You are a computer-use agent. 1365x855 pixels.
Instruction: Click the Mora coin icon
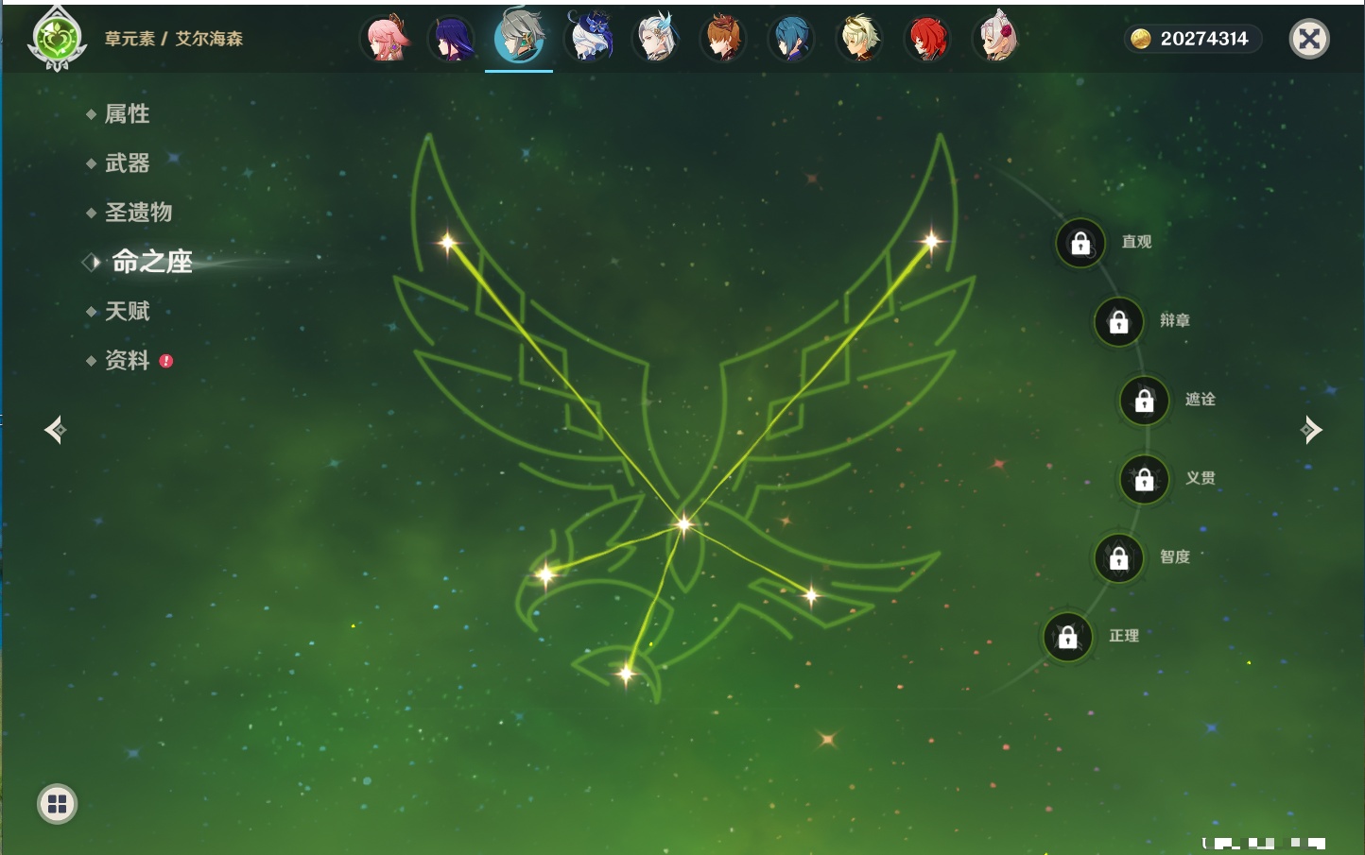click(1141, 39)
